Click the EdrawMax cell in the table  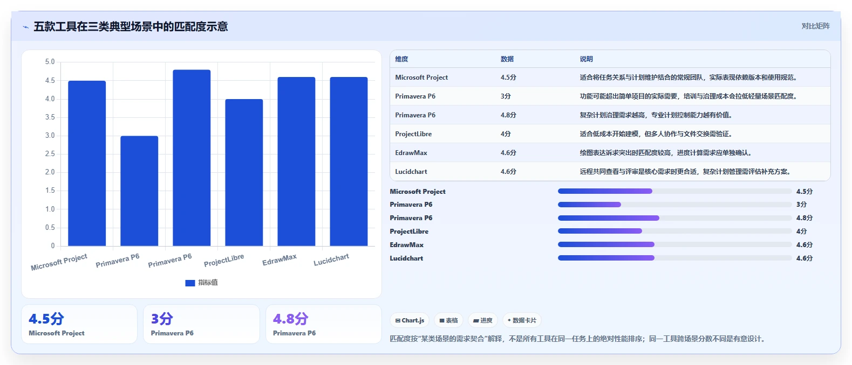(411, 153)
